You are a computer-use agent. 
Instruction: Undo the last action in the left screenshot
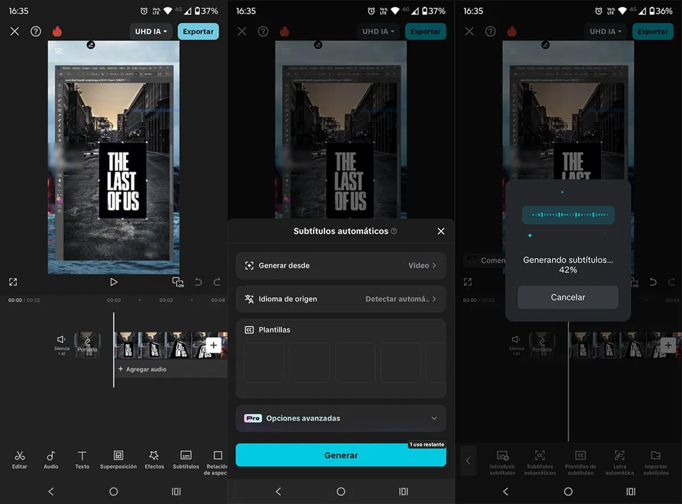[198, 282]
